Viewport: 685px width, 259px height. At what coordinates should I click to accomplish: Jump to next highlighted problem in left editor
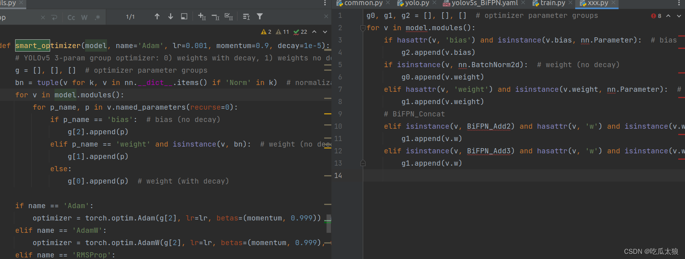click(x=325, y=32)
